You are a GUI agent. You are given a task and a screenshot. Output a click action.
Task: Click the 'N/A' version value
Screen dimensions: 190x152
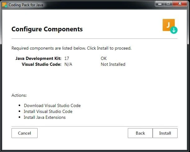[x=68, y=64]
